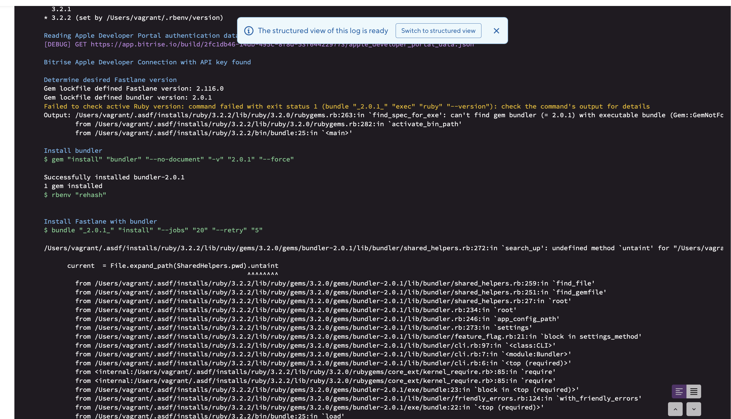The image size is (731, 419).
Task: Click the '$ rbenv rehash' command line
Action: tap(75, 195)
